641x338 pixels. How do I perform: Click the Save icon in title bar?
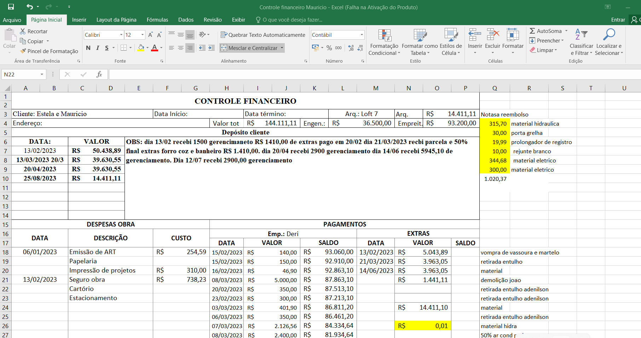(x=11, y=7)
